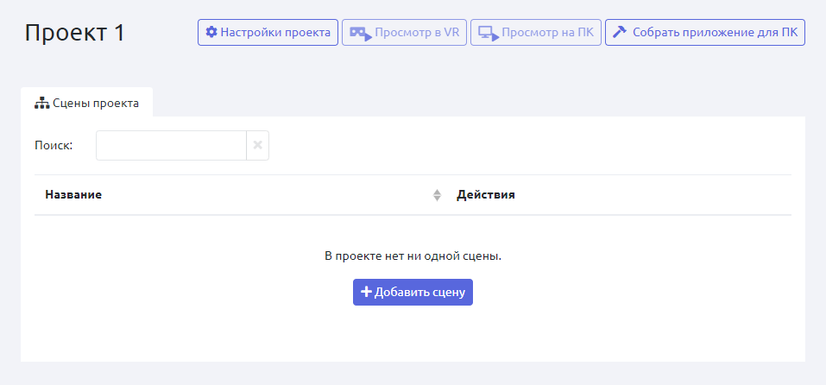Click the Действия column header
Image resolution: width=826 pixels, height=385 pixels.
point(486,195)
